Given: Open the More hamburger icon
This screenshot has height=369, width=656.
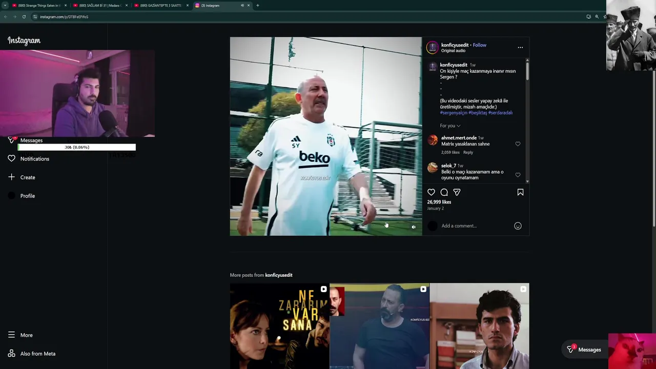Looking at the screenshot, I should pyautogui.click(x=11, y=335).
